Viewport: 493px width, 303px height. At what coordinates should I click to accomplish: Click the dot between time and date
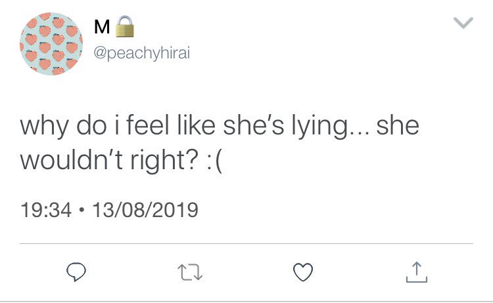(81, 211)
